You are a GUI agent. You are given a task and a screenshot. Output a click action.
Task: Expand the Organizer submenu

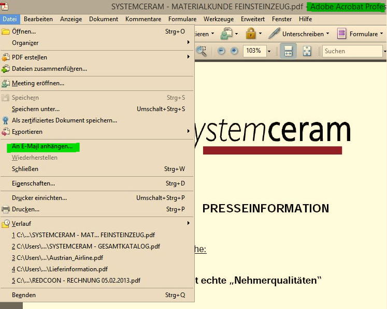(188, 42)
